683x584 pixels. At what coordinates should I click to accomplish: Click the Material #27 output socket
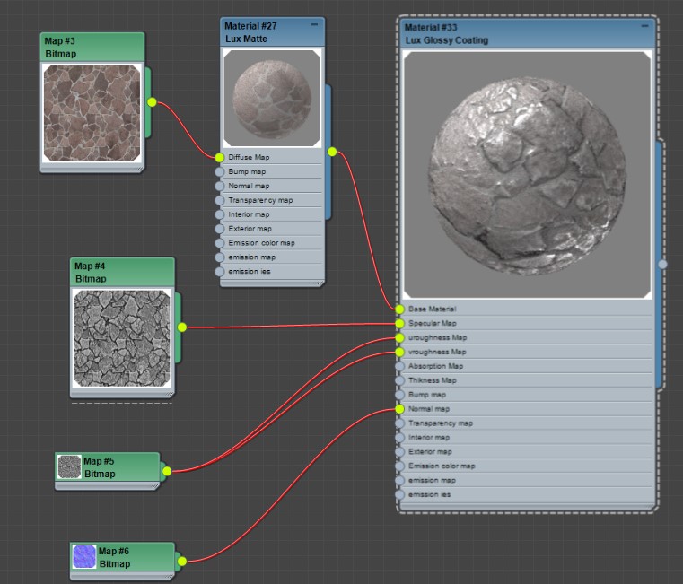(332, 152)
